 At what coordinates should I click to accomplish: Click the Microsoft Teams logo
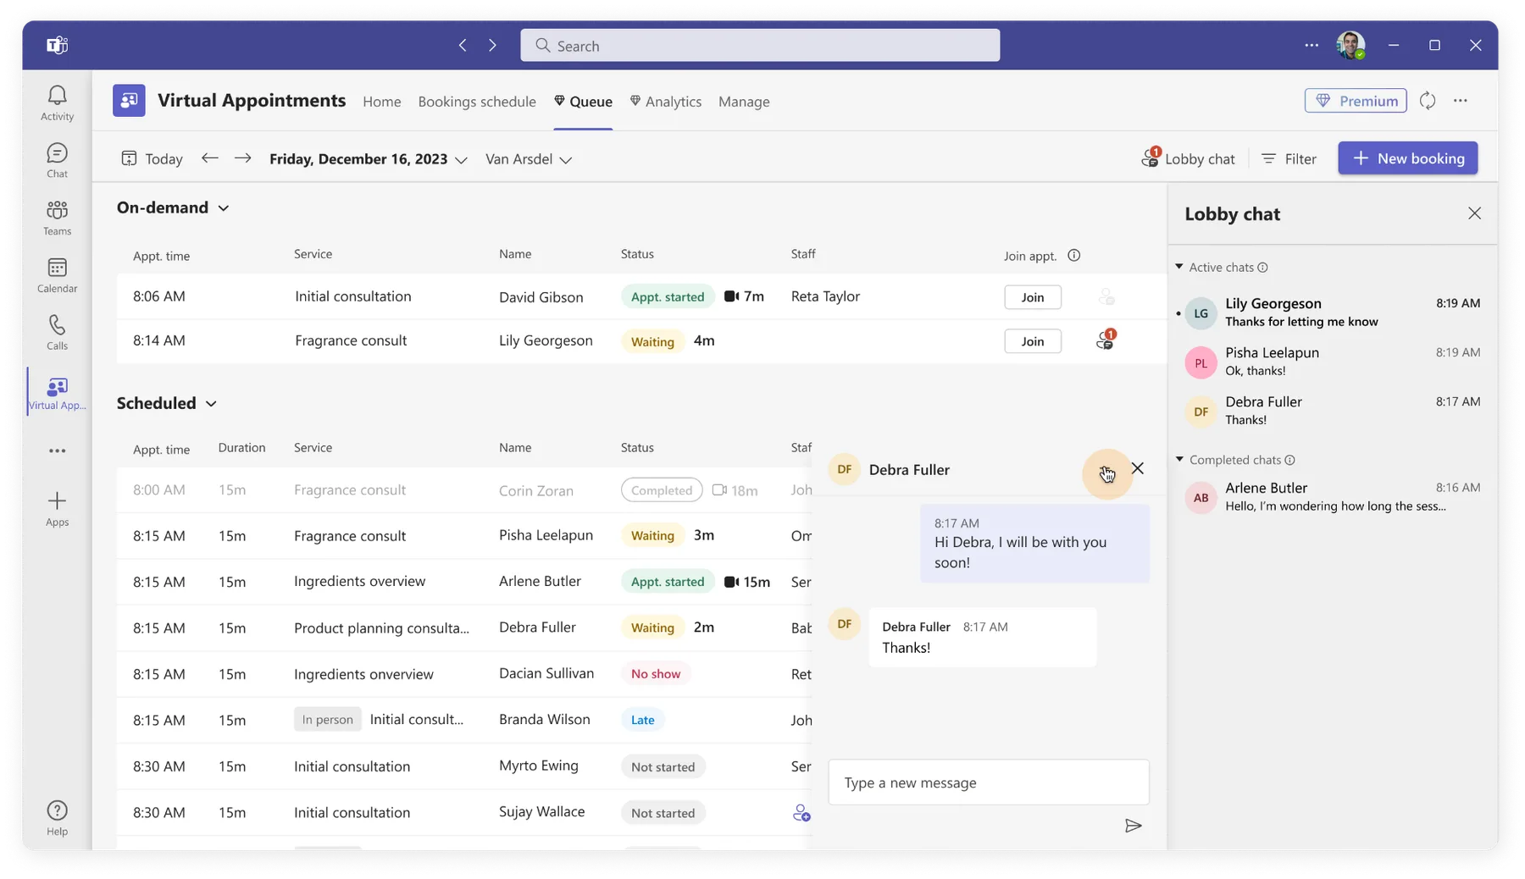tap(57, 45)
